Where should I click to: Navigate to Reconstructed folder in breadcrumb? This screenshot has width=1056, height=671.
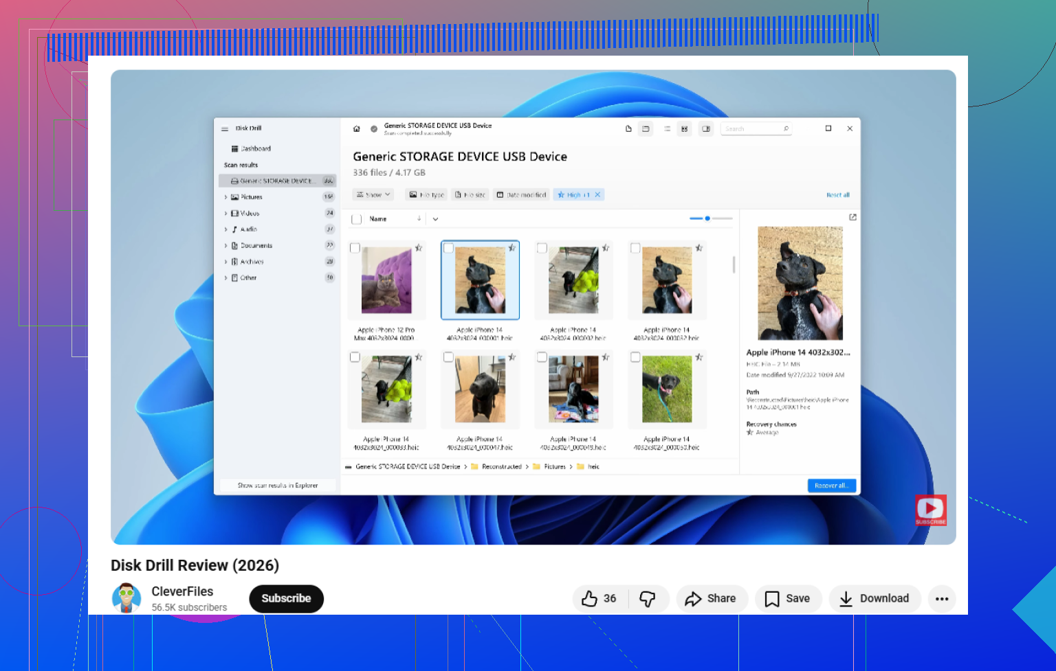click(x=502, y=467)
